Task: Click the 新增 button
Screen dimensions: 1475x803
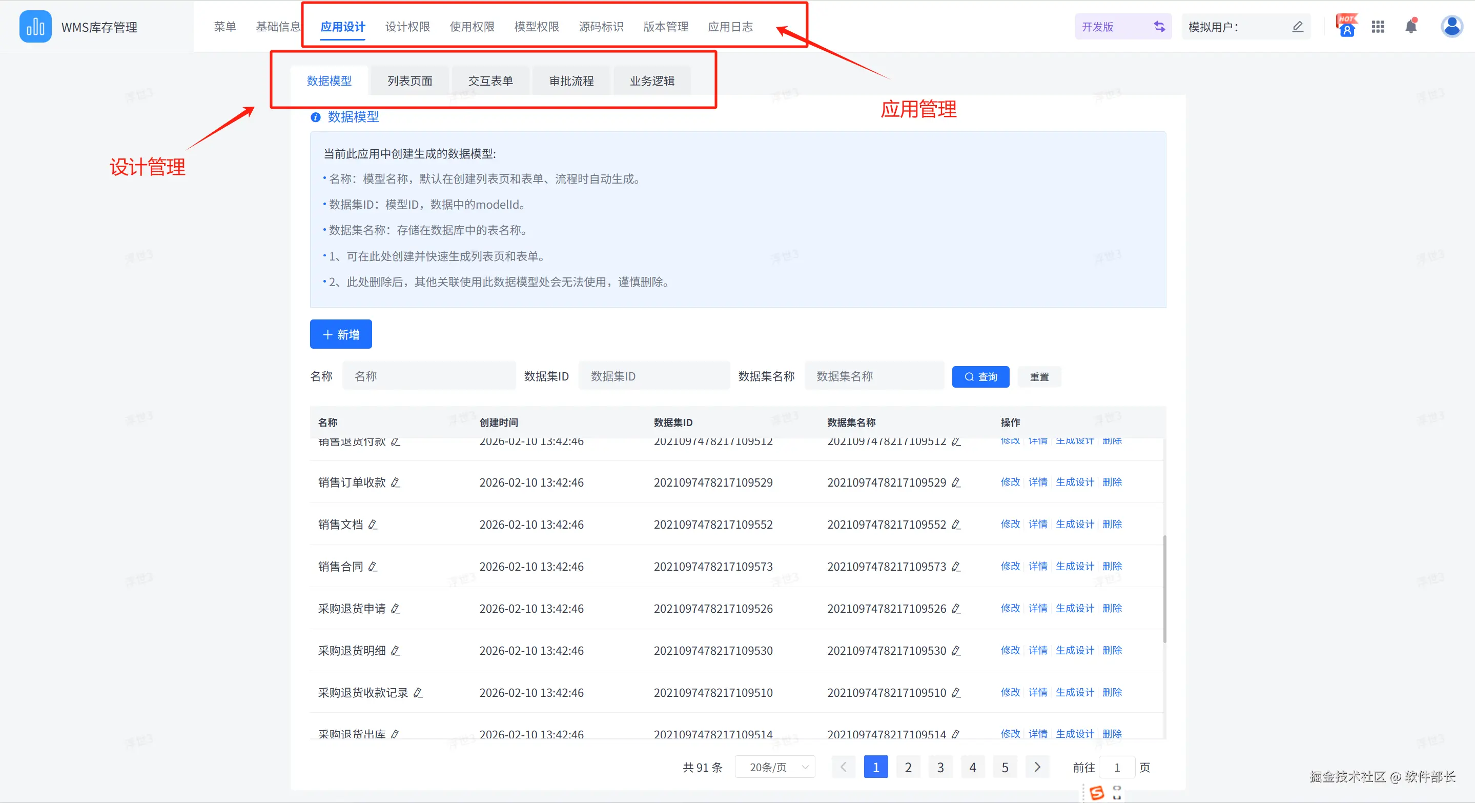Action: pyautogui.click(x=341, y=334)
